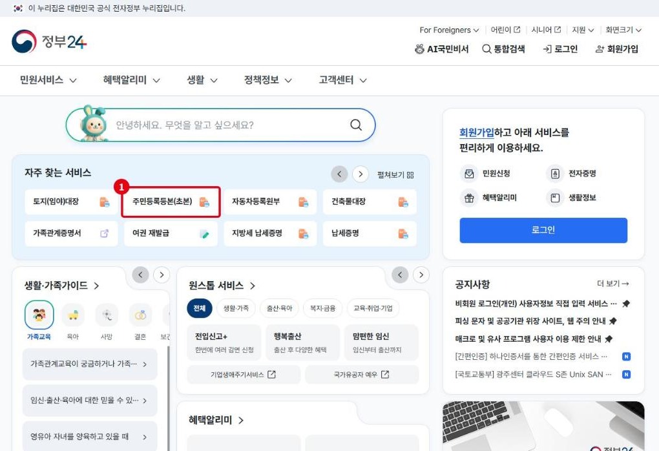The image size is (659, 451).
Task: Click the rabbit mascot icon
Action: tap(93, 123)
